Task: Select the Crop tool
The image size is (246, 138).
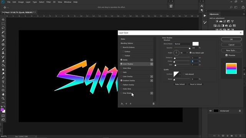Action: [x=3, y=36]
